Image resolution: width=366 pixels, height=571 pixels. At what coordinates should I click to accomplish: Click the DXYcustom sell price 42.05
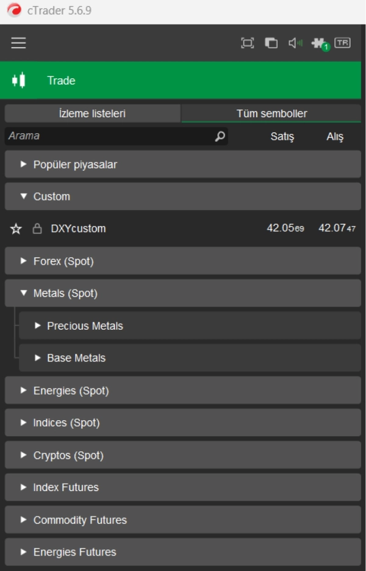pos(285,228)
